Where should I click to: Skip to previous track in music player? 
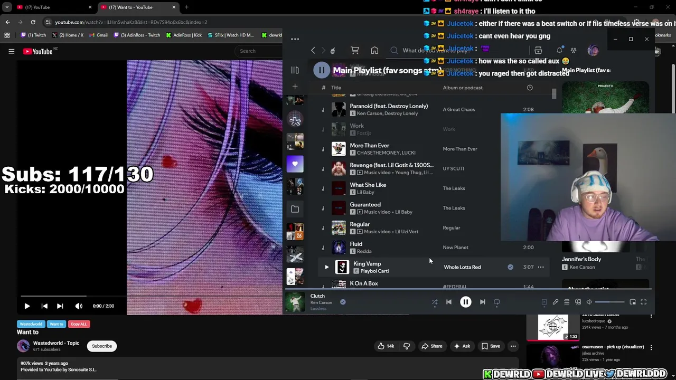tap(449, 302)
